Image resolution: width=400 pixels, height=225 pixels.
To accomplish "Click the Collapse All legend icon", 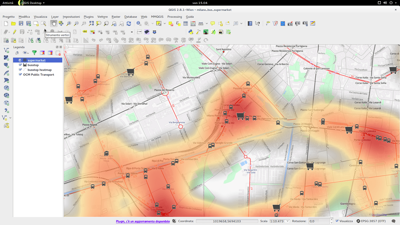I will pyautogui.click(x=50, y=53).
